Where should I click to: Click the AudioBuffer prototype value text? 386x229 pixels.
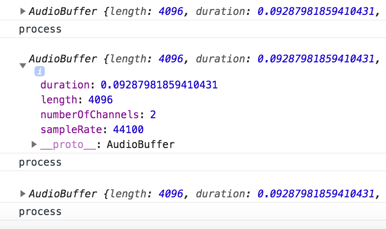coord(141,144)
